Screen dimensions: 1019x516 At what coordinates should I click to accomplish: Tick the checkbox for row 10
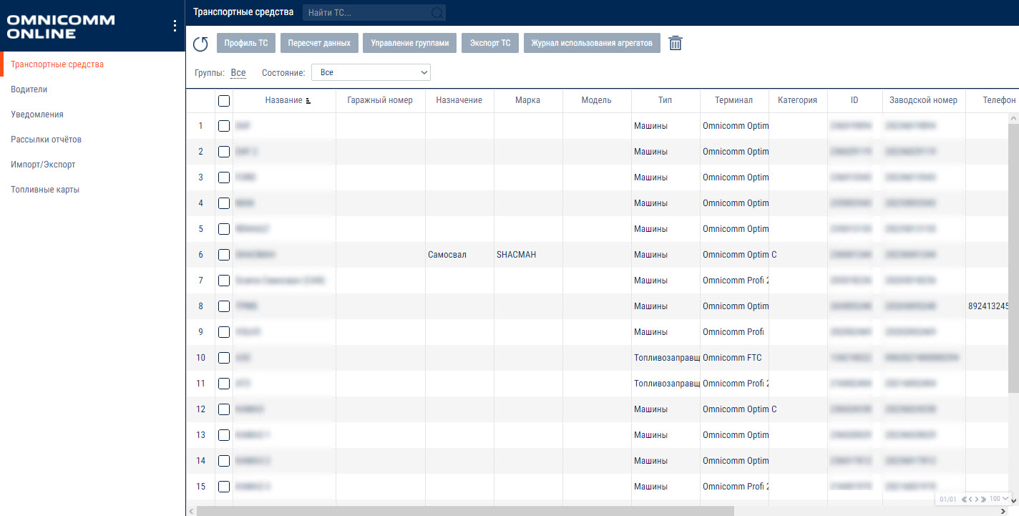click(224, 358)
